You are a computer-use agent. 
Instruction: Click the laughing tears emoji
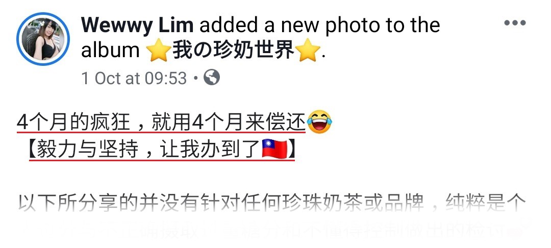point(319,122)
